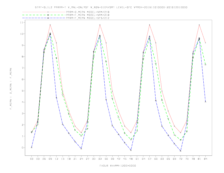Click x-axis forecast hour label 27
Image resolution: width=224 pixels, height=173 pixels.
87,159
